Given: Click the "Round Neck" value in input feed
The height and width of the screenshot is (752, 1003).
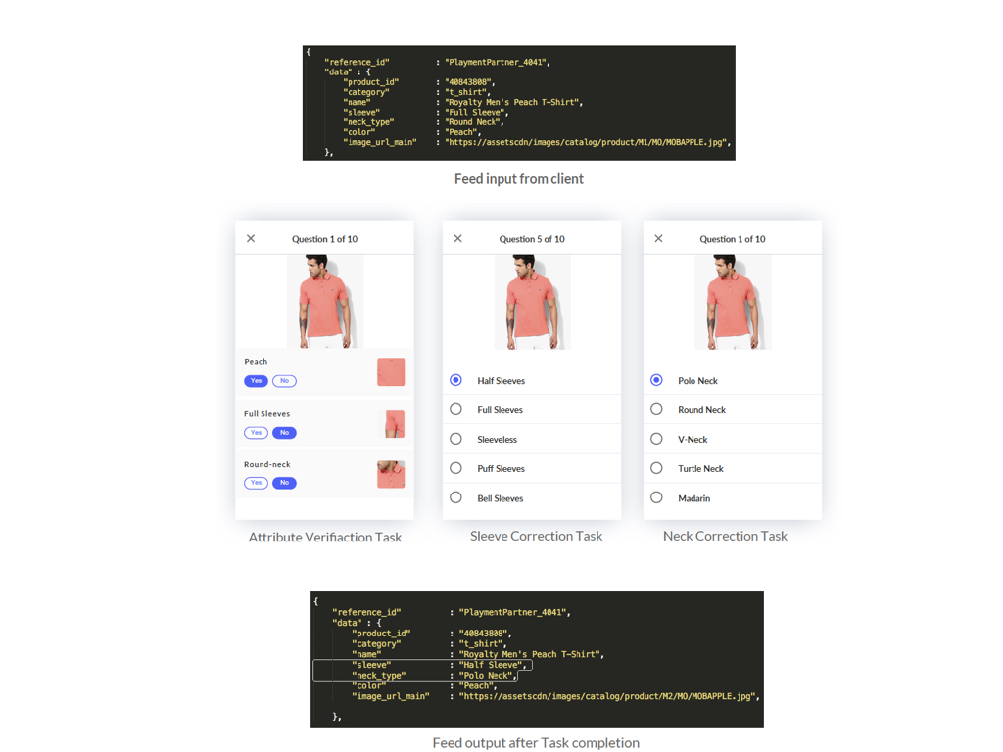Looking at the screenshot, I should (x=474, y=122).
